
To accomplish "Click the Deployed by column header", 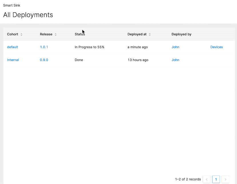I will tap(181, 34).
